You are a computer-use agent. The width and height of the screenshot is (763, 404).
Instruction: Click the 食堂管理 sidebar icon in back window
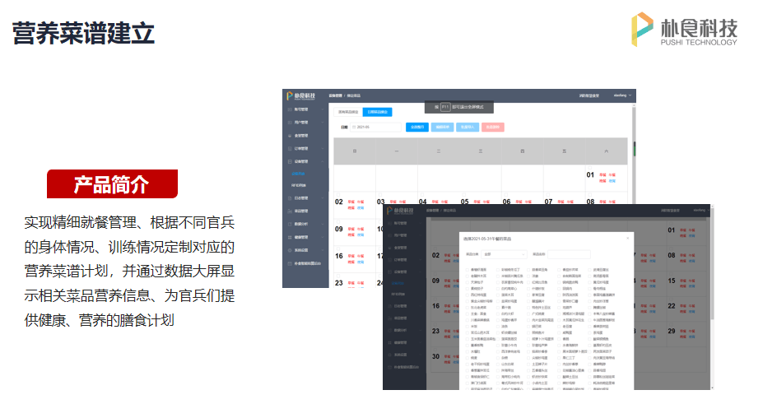coord(289,135)
